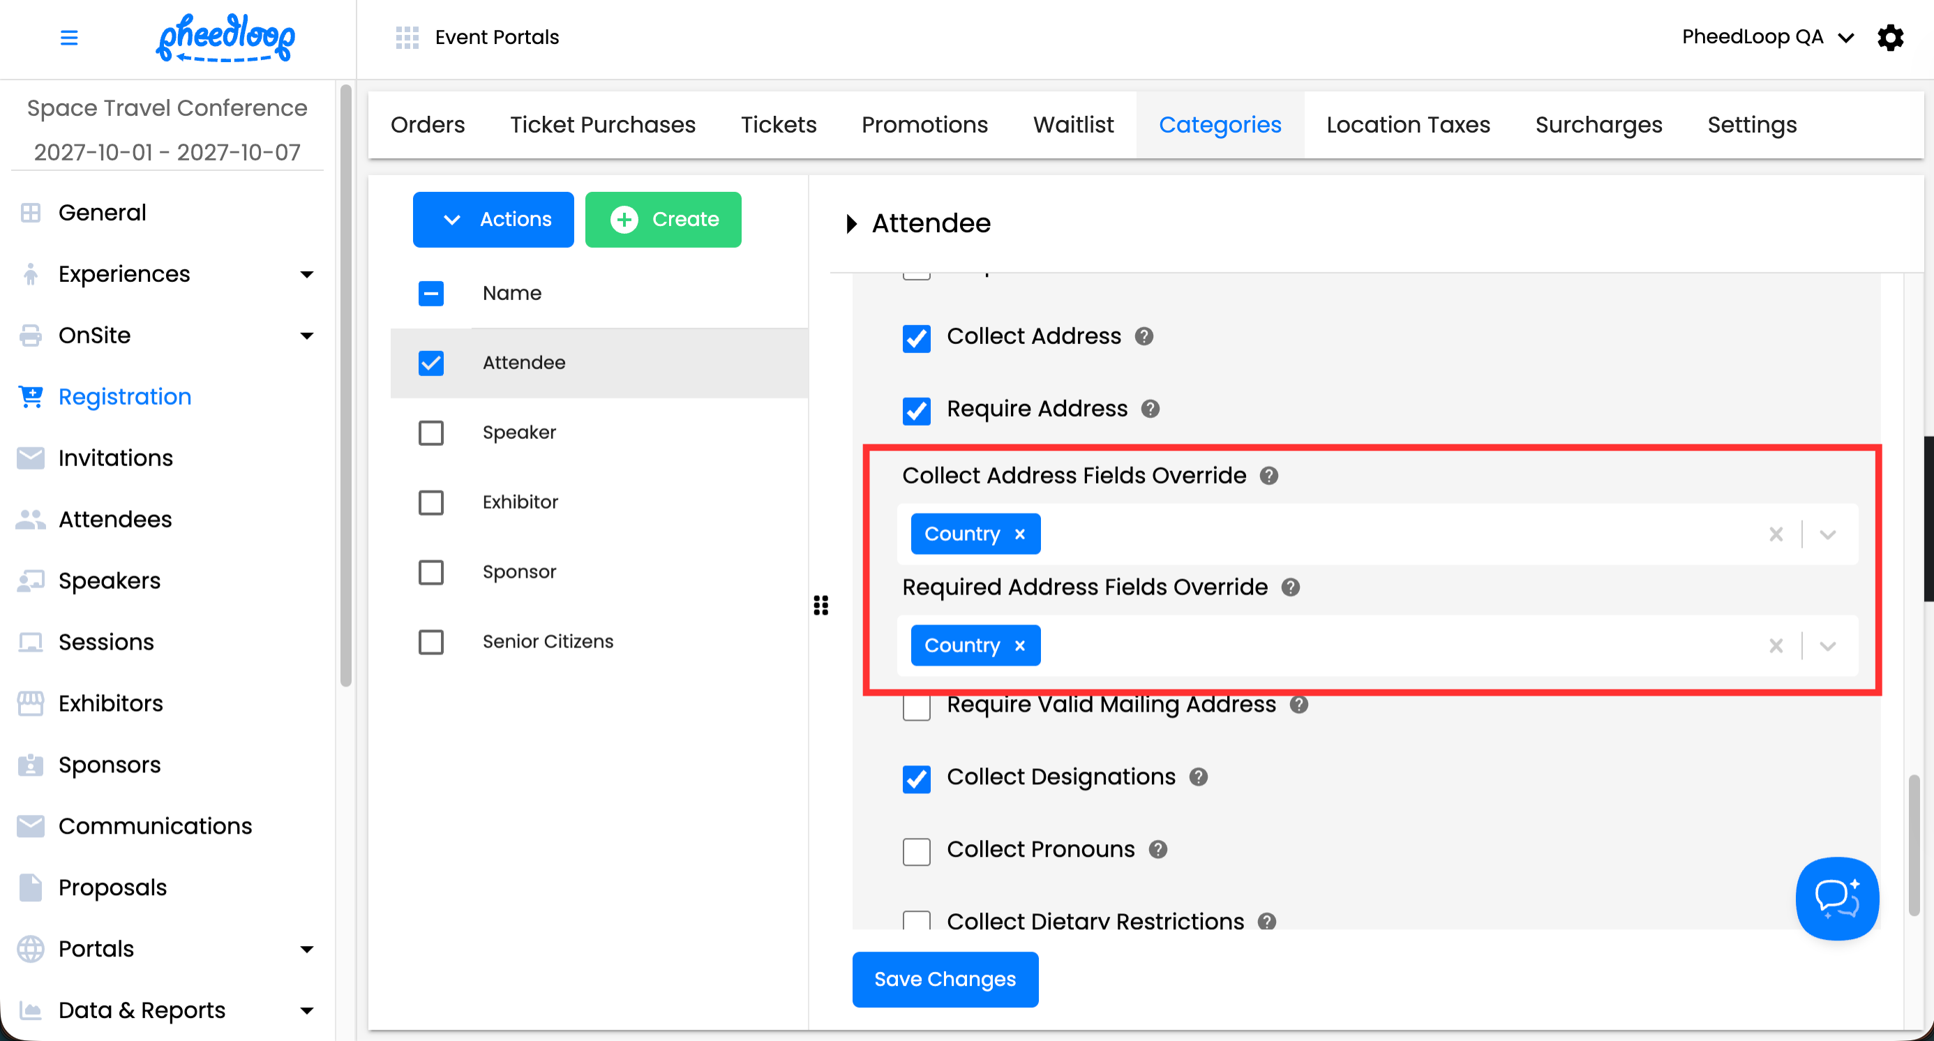Open the settings gear icon
The width and height of the screenshot is (1934, 1041).
click(x=1890, y=37)
